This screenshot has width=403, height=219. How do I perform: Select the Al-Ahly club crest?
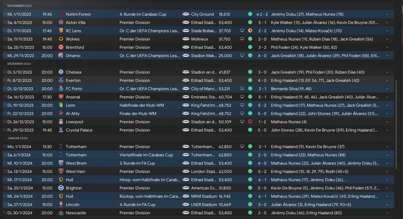61,114
